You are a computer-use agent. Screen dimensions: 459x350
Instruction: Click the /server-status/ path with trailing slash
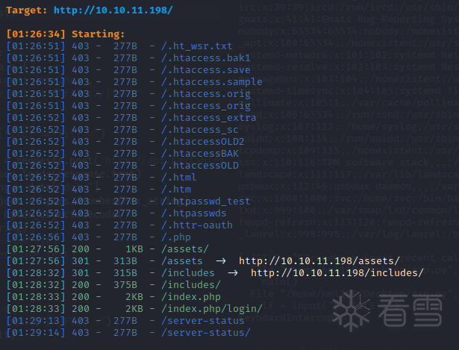[206, 333]
